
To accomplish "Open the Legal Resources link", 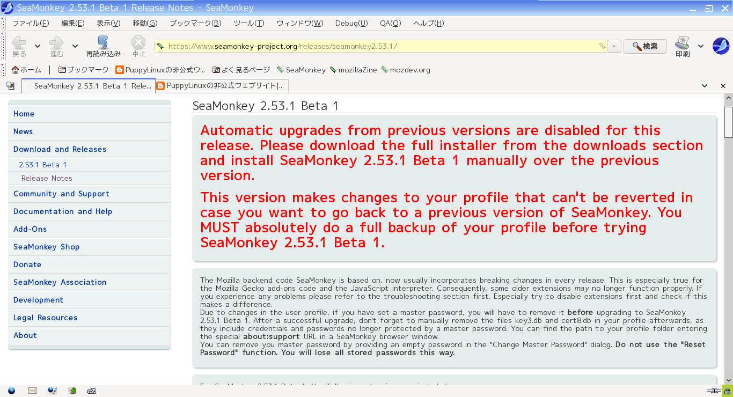I will click(x=45, y=318).
